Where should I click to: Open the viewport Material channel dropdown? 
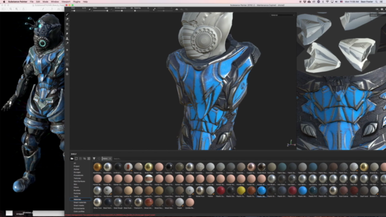coord(282,15)
